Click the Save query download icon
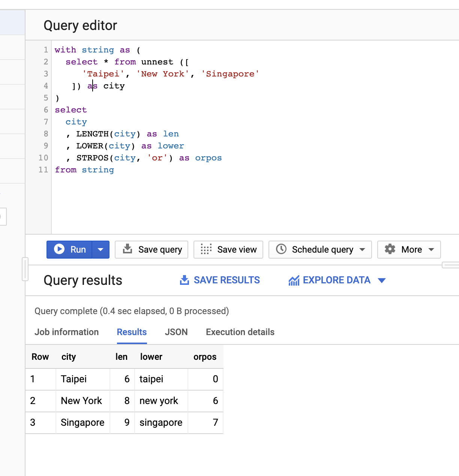This screenshot has height=476, width=459. click(x=128, y=249)
